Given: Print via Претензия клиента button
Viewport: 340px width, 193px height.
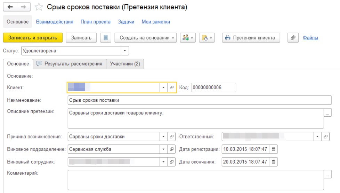Looking at the screenshot, I should click(x=251, y=38).
